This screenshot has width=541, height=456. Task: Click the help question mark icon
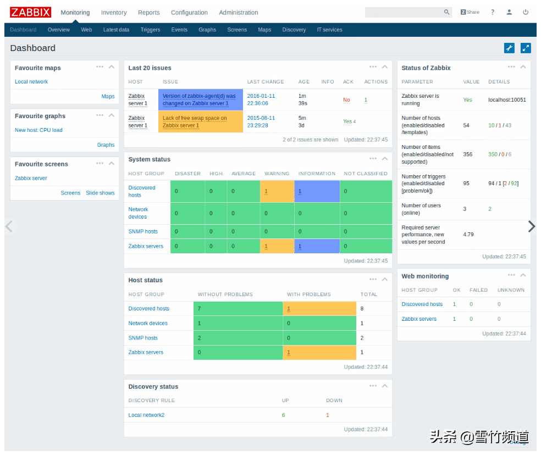point(493,12)
